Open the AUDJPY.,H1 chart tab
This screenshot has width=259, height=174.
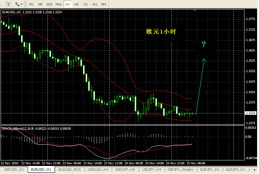point(235,169)
